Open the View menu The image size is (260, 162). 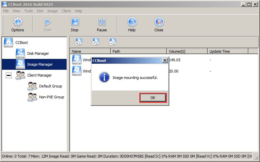pyautogui.click(x=16, y=11)
